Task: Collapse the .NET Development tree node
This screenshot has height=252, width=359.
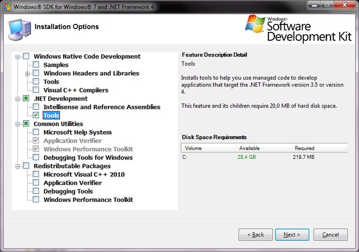Action: pyautogui.click(x=17, y=99)
